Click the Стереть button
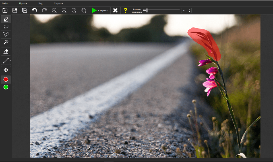This screenshot has height=162, width=273. pos(100,10)
